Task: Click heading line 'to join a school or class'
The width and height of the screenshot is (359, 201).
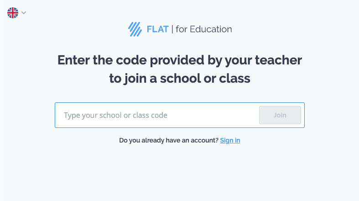Action: 180,79
